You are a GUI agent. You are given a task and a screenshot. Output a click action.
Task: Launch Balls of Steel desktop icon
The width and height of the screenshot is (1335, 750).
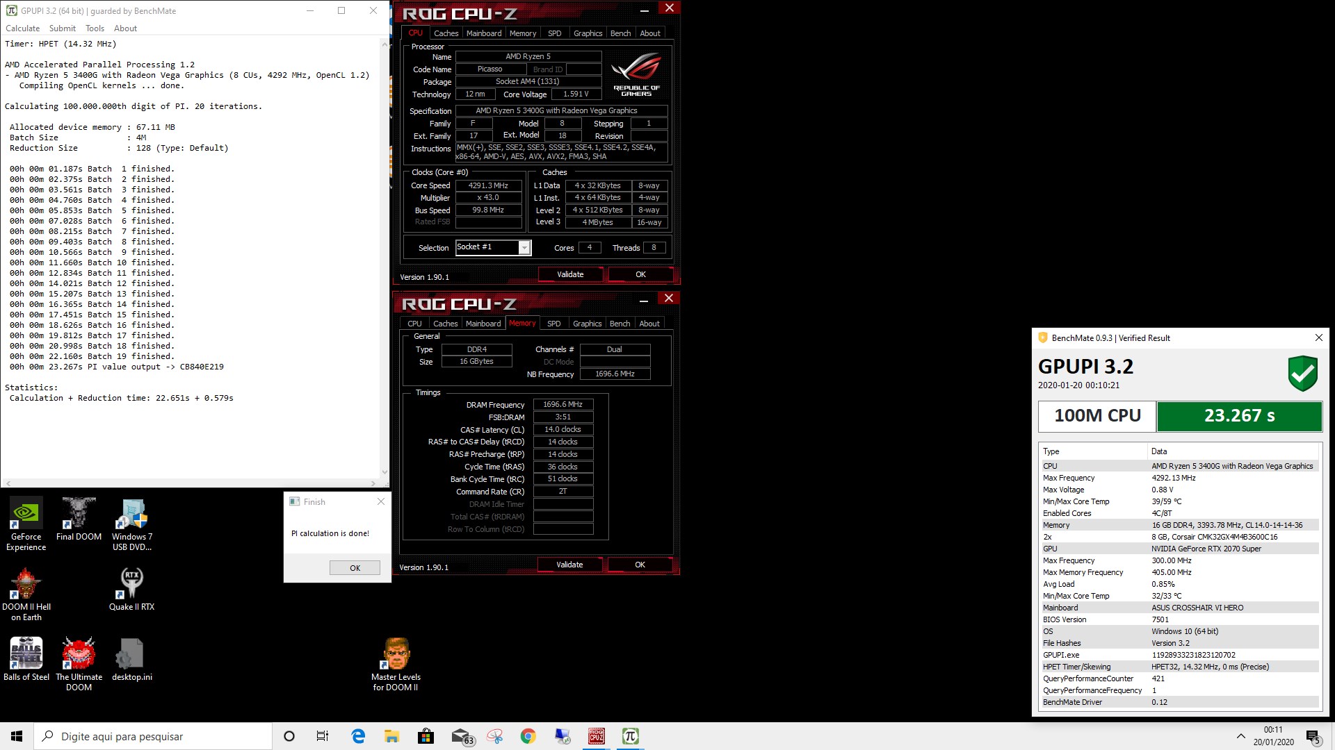point(26,659)
